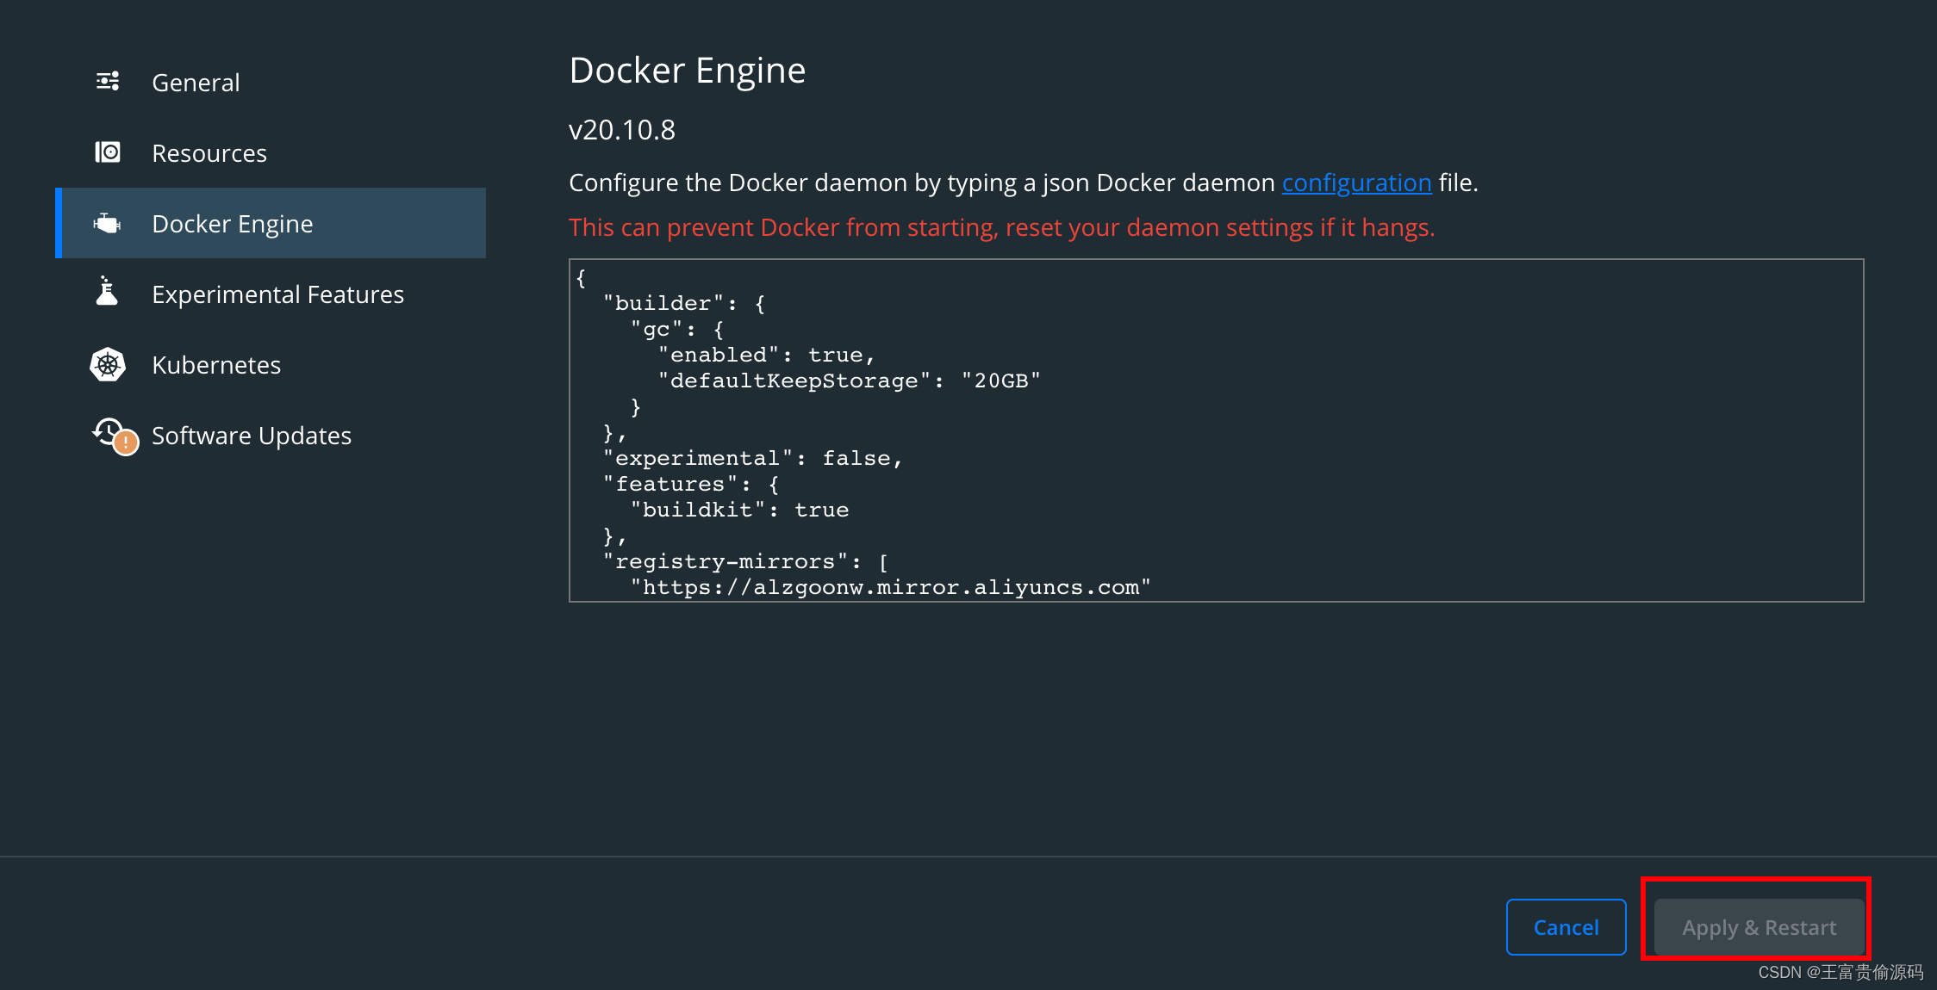
Task: Click inside the daemon JSON editor
Action: pyautogui.click(x=1216, y=430)
